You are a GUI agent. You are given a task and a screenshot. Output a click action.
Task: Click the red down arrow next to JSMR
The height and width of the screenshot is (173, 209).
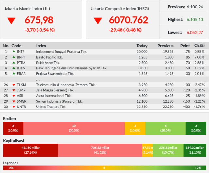click(x=14, y=90)
